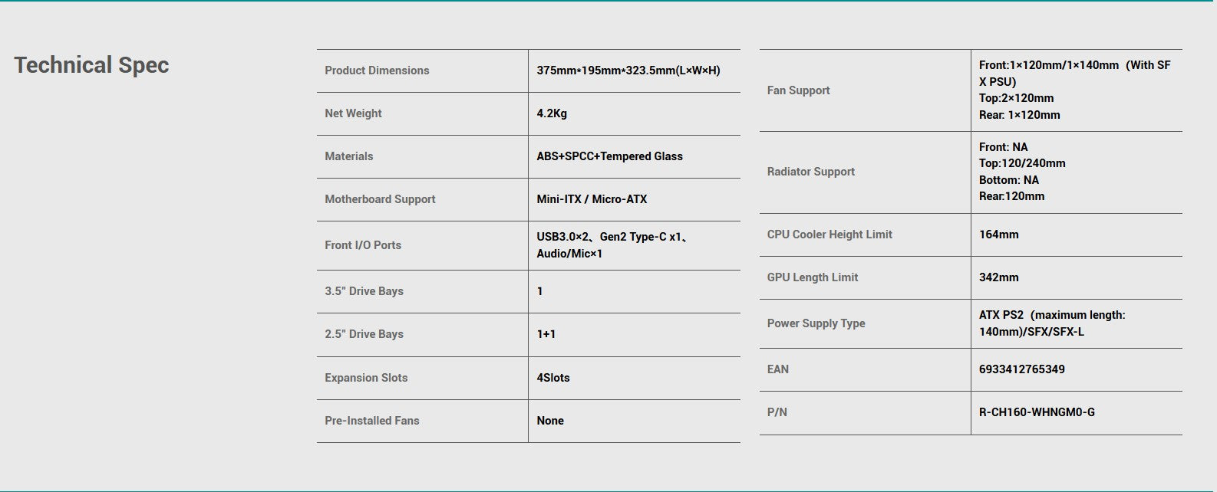Select the P/N R-CH160-WHNGM0-G value
This screenshot has width=1217, height=492.
point(1037,412)
